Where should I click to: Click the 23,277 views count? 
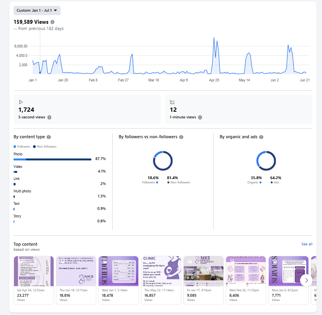point(23,296)
